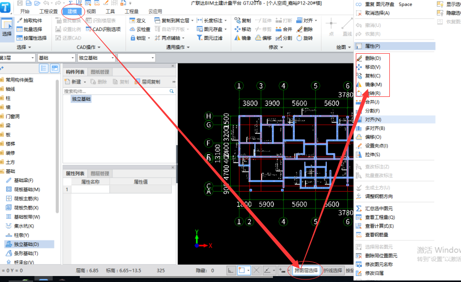Click the 长度标注 tool

(x=211, y=20)
